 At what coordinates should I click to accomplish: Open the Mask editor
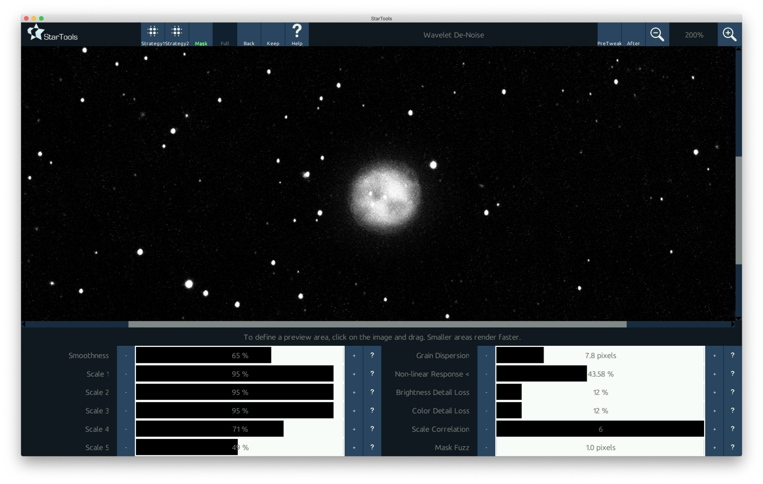click(x=201, y=35)
